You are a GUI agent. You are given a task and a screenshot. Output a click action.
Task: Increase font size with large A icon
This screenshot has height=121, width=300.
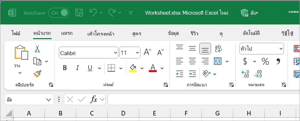click(x=147, y=52)
